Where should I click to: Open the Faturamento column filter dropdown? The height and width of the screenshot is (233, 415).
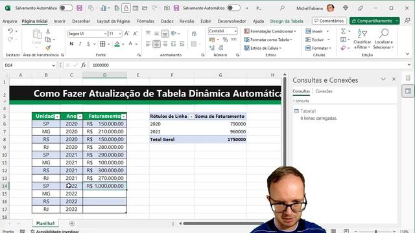coord(124,116)
